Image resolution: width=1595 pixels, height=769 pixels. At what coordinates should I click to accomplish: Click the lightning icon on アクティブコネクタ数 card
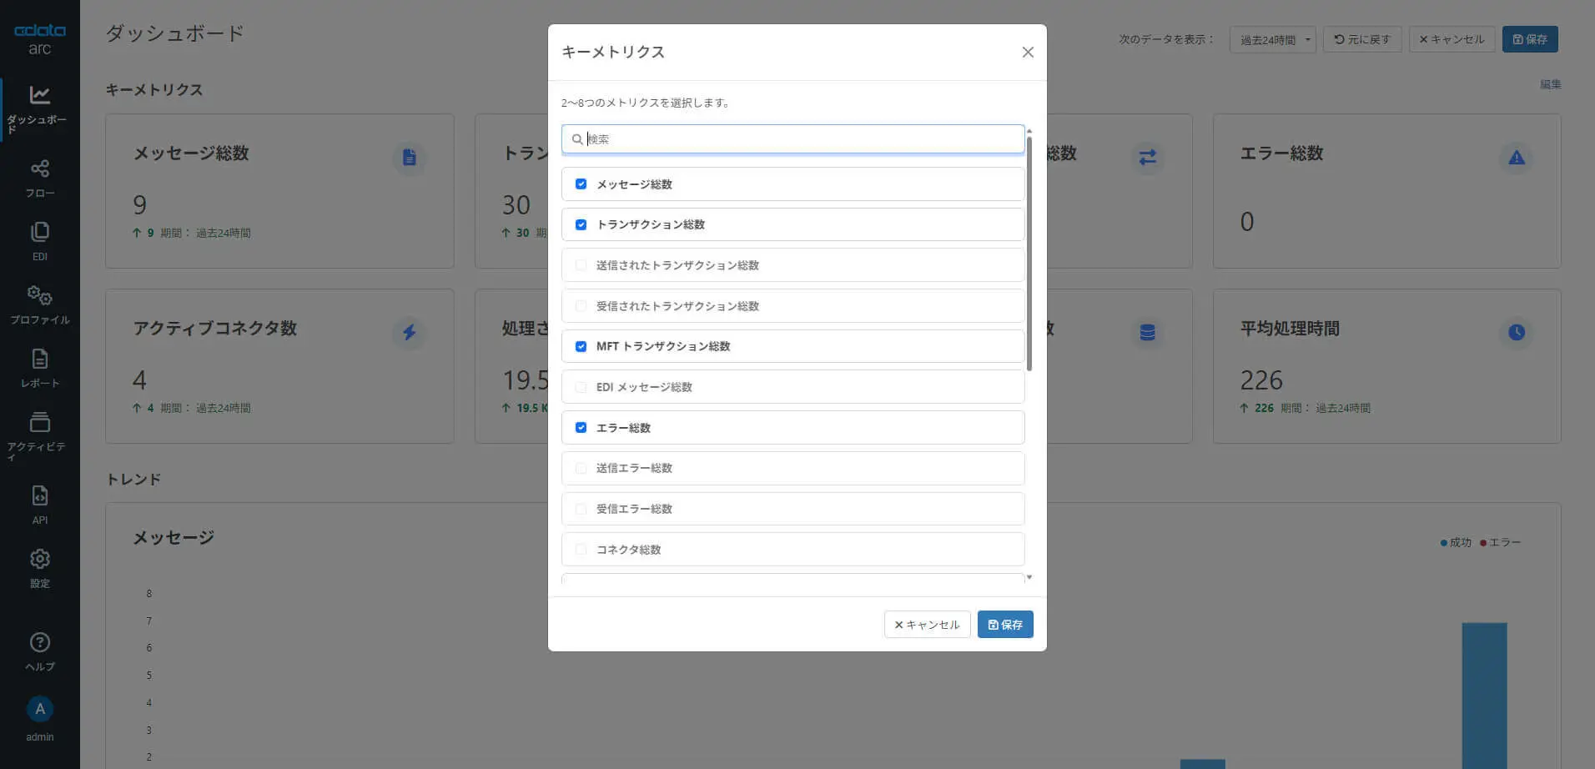(409, 333)
